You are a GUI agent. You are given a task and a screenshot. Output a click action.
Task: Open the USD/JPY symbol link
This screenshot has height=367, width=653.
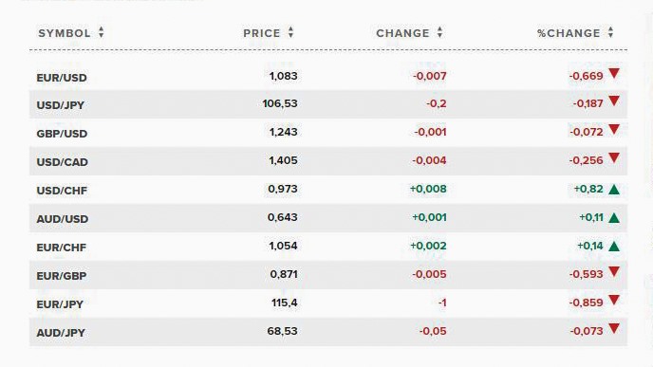point(61,105)
